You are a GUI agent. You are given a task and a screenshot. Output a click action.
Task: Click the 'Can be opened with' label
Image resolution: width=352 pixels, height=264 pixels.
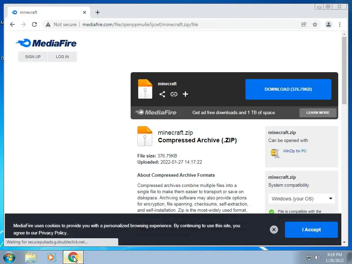288,141
